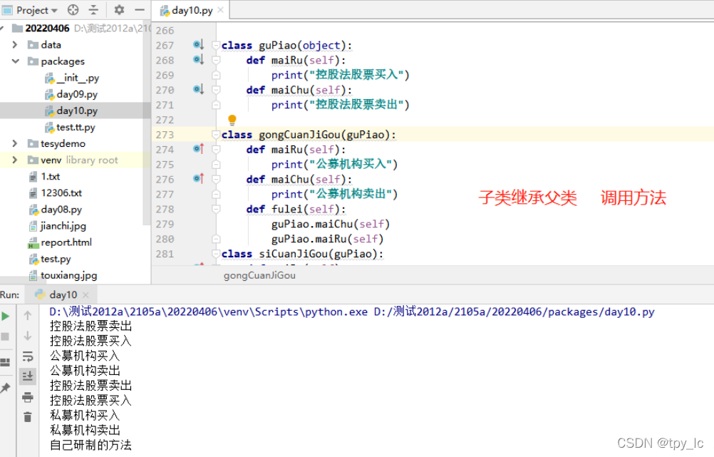Switch to the day10.py editor tab
714x457 pixels.
click(x=192, y=10)
